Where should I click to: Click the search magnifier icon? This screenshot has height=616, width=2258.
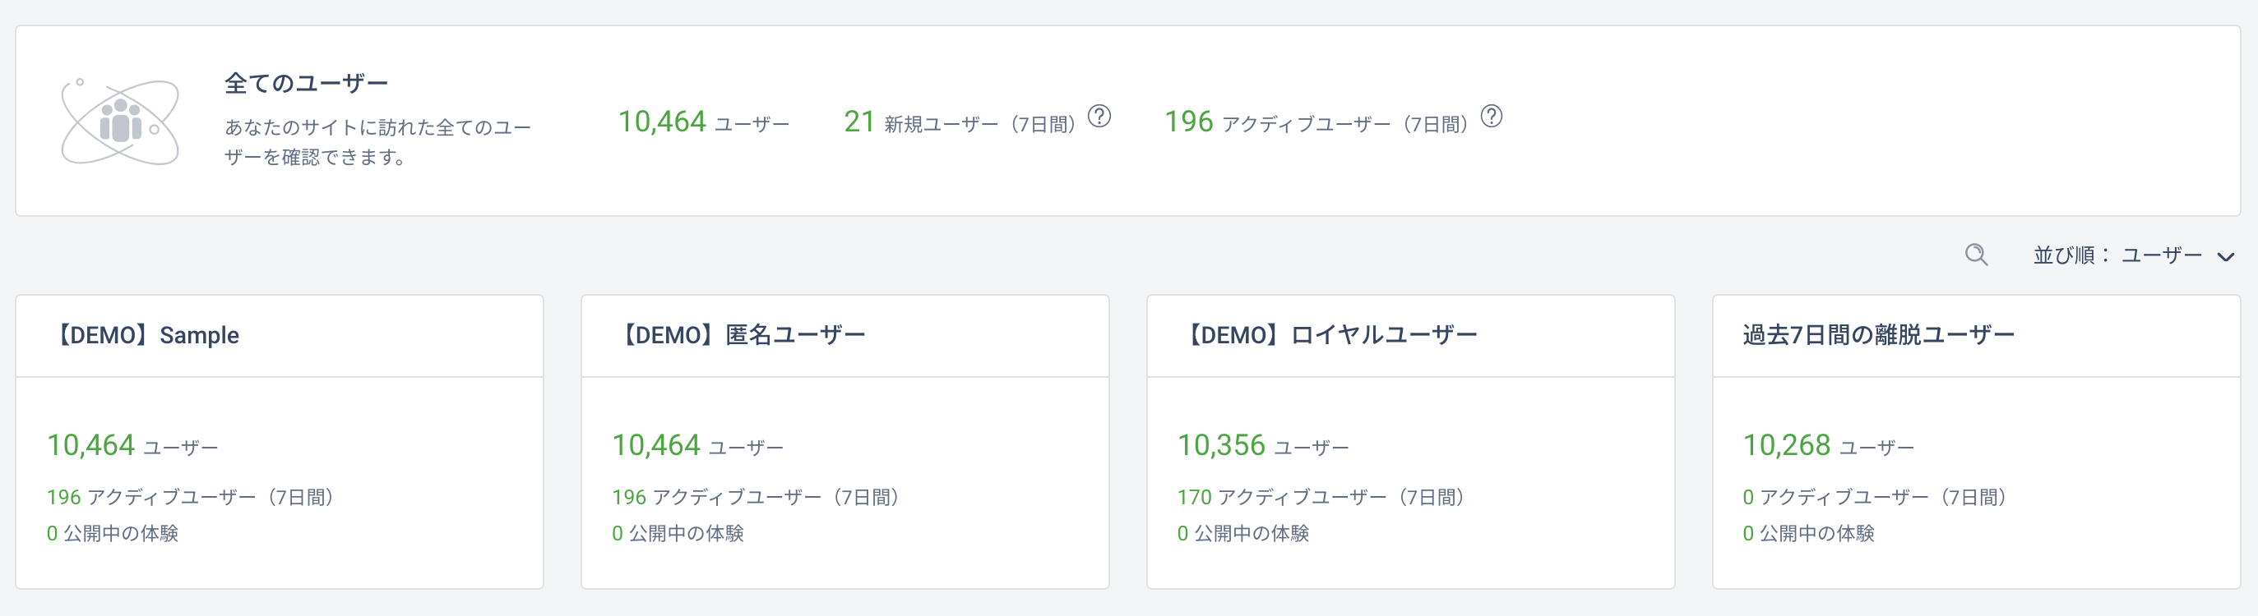[x=1976, y=255]
